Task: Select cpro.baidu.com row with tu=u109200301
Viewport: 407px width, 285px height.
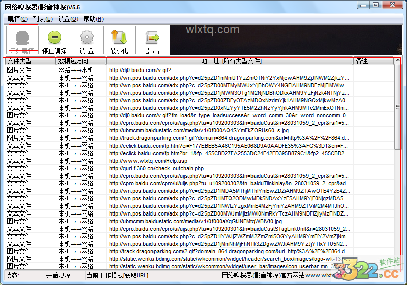Action: [x=199, y=229]
